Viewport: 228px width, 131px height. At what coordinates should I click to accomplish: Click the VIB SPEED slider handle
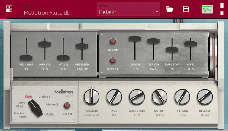[x=82, y=46]
